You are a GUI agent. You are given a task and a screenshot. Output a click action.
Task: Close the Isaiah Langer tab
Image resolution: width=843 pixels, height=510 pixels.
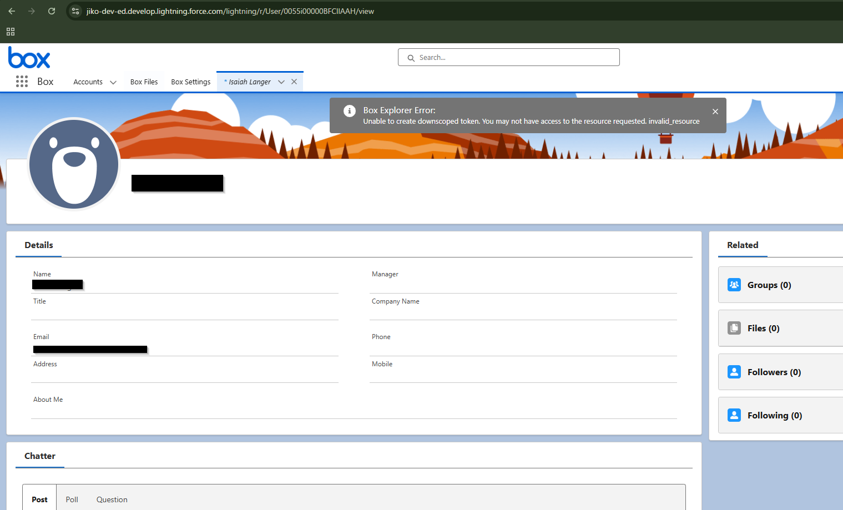tap(294, 82)
